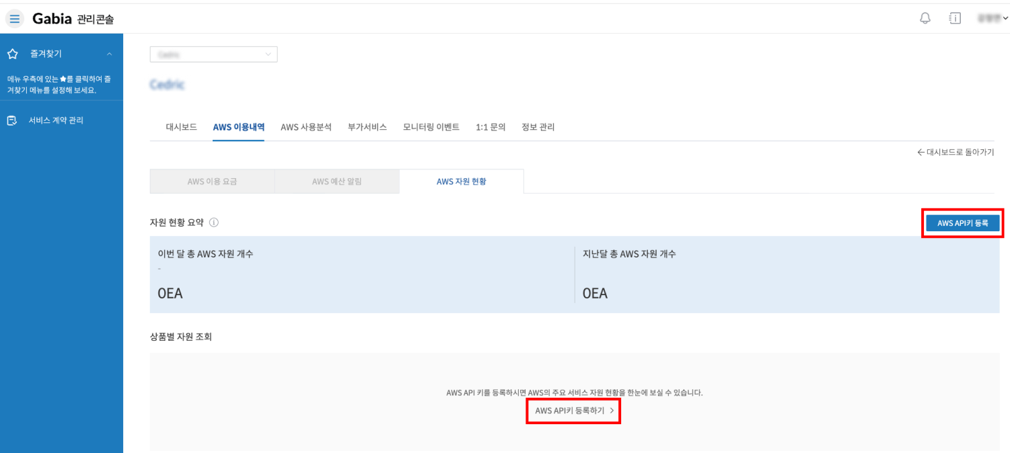Click the Gabia logo

[52, 19]
